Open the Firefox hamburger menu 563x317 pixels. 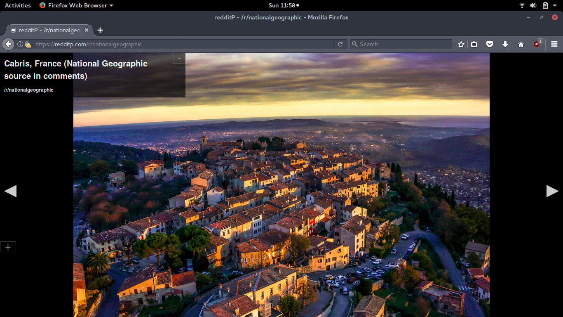tap(554, 44)
